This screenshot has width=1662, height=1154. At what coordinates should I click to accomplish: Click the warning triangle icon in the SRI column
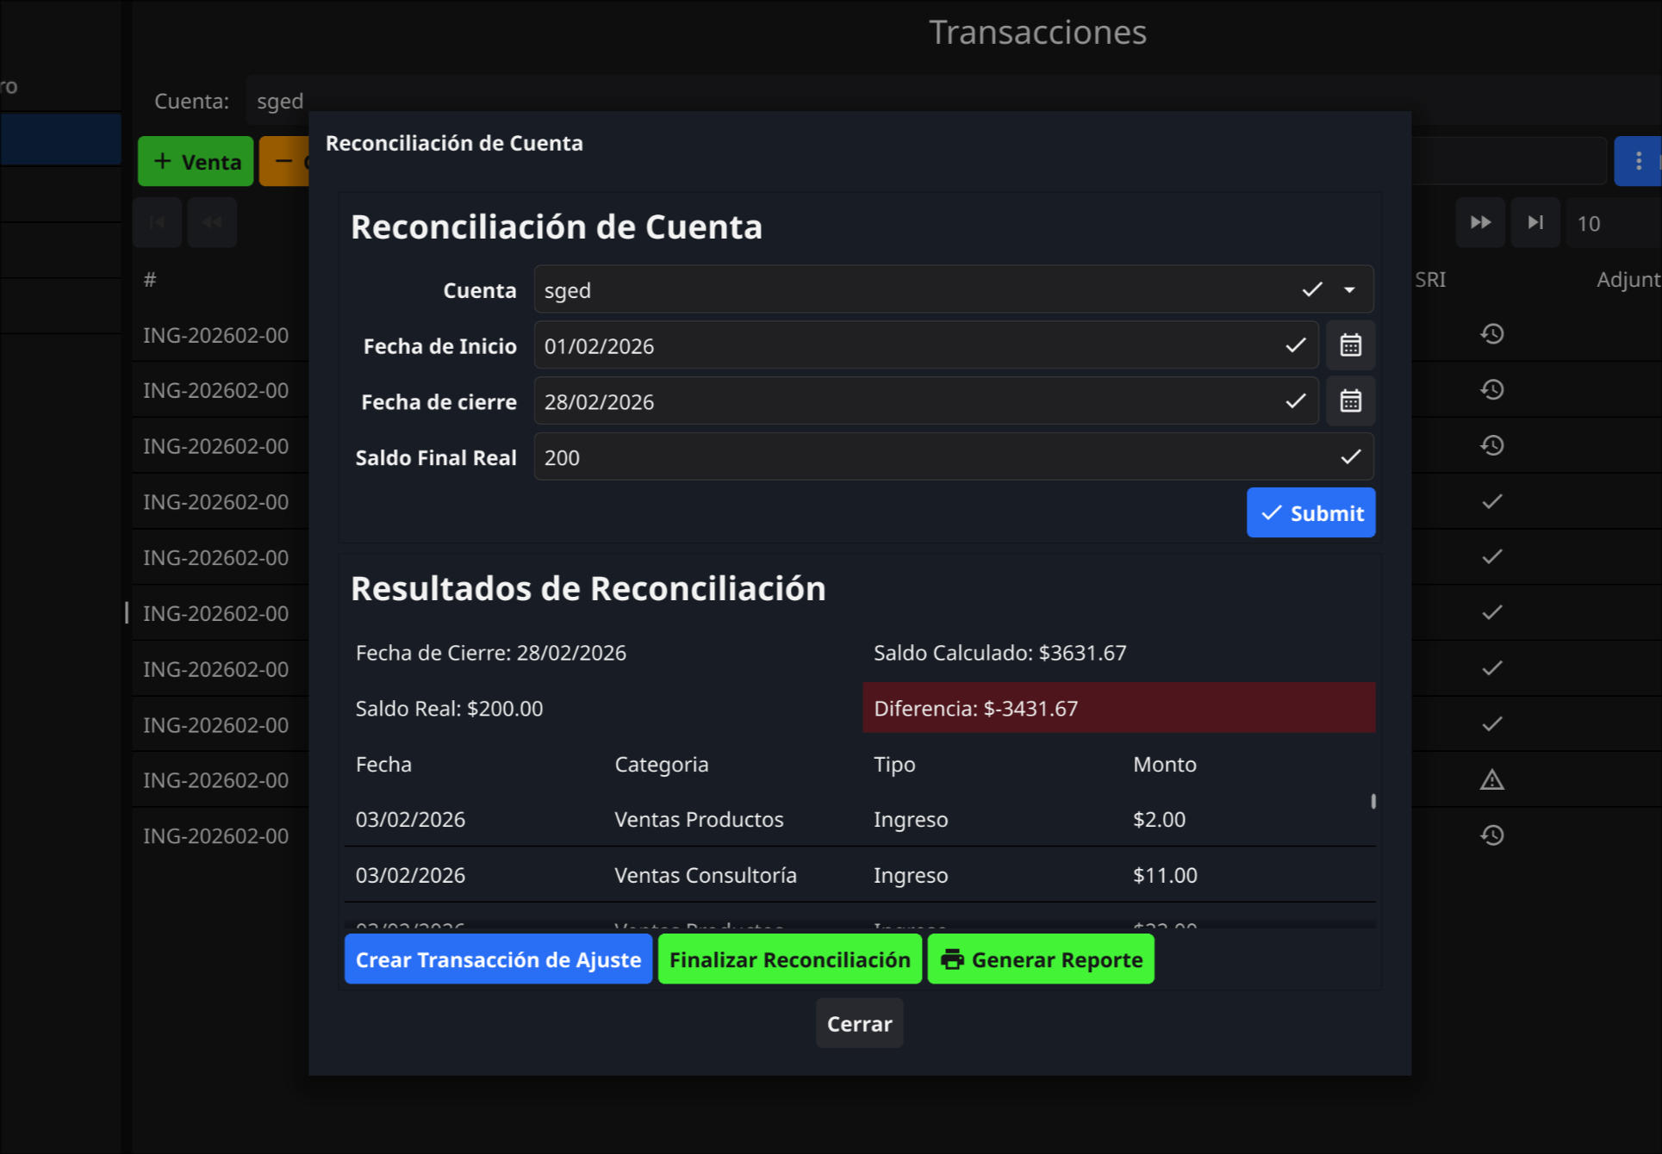[x=1491, y=779]
